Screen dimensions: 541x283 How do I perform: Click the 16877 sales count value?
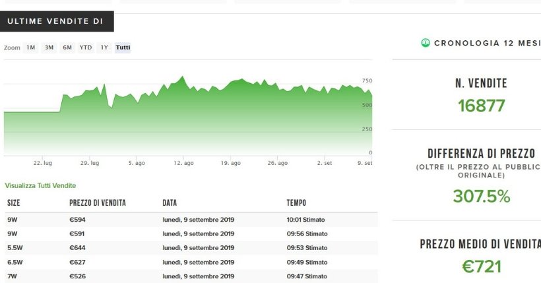(x=482, y=106)
